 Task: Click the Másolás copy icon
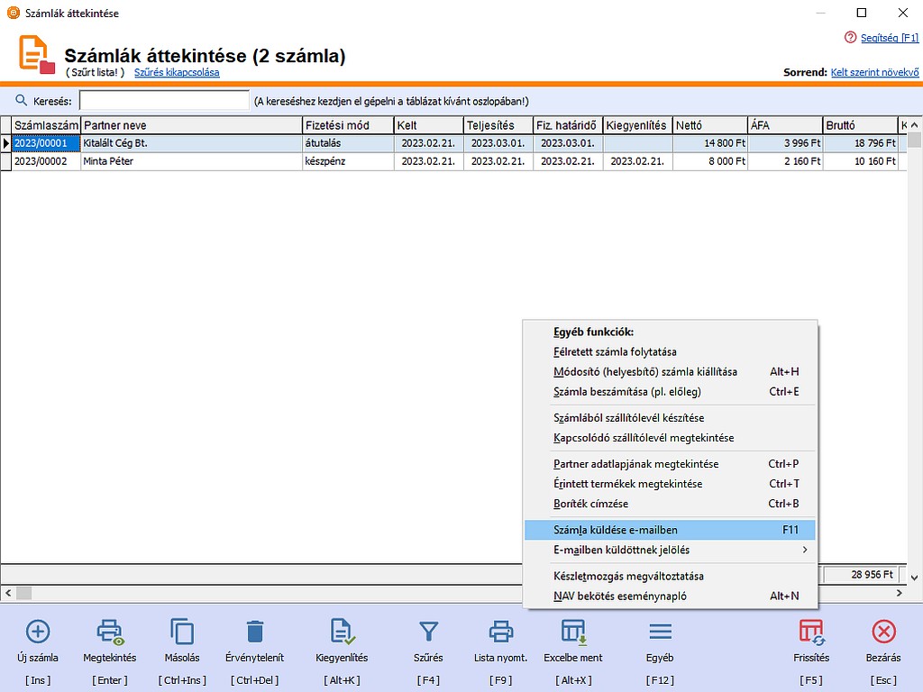[182, 631]
